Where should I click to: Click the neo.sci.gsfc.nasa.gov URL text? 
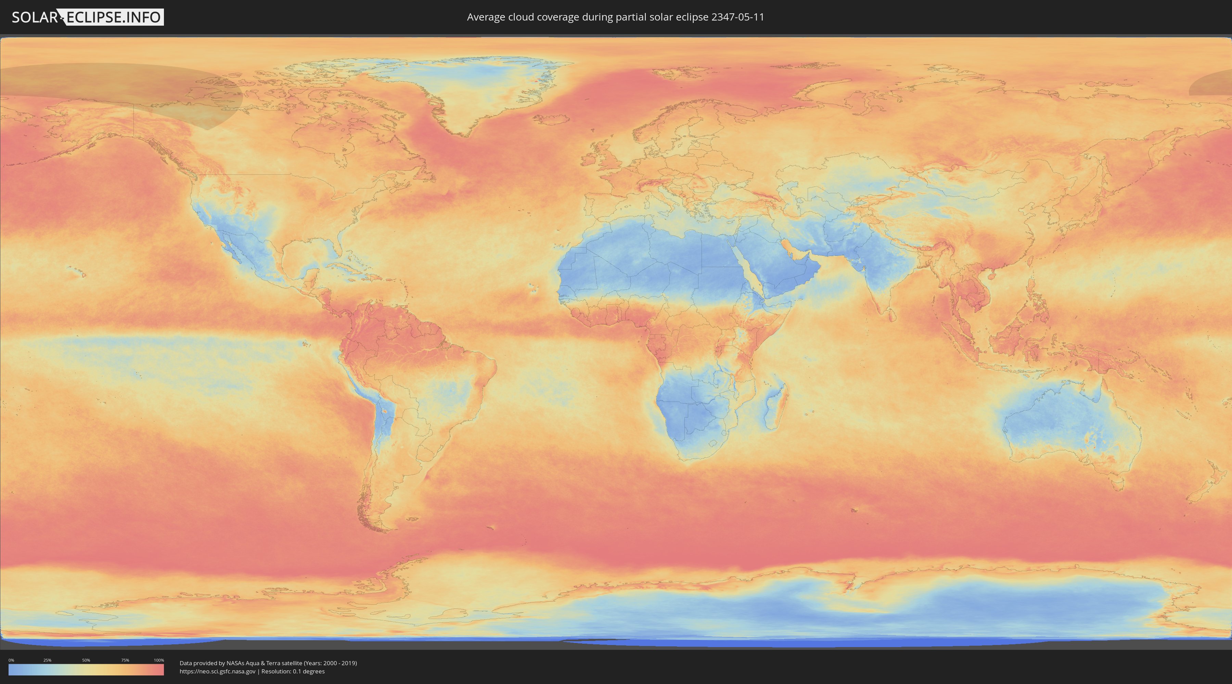coord(218,672)
